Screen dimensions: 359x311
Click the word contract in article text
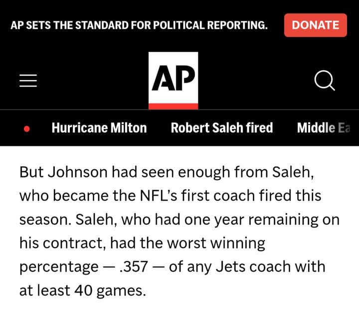73,243
